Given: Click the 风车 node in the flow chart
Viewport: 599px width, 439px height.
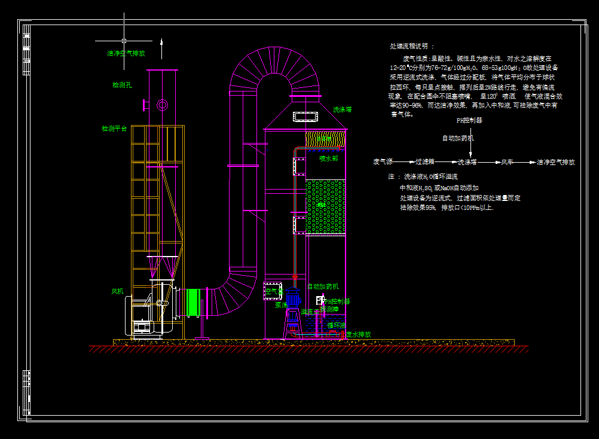Looking at the screenshot, I should [507, 162].
